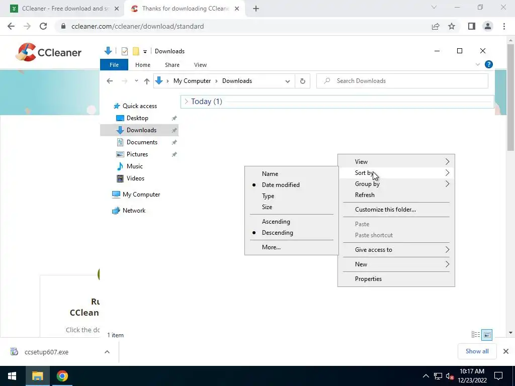The width and height of the screenshot is (515, 386).
Task: Click the Explorer Help question mark icon
Action: click(x=489, y=64)
